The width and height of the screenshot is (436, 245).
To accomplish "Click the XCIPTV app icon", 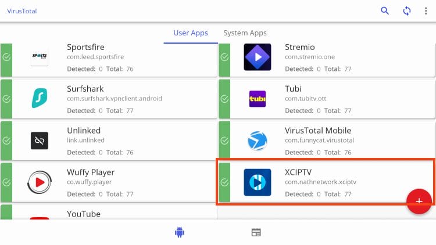I will pos(257,183).
